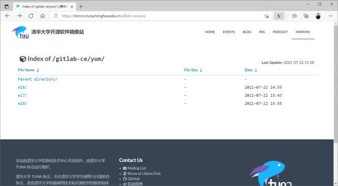Open the Mailing List link
Screen dimensions: 338x186
[137, 168]
